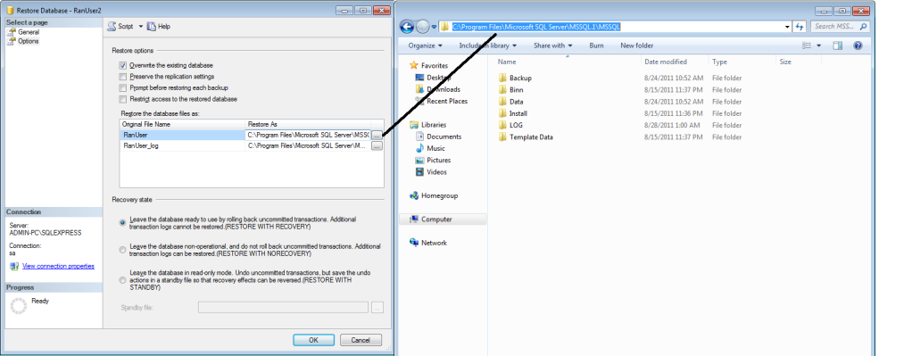Image resolution: width=912 pixels, height=356 pixels.
Task: Click the Original File Name column header
Action: coord(182,125)
